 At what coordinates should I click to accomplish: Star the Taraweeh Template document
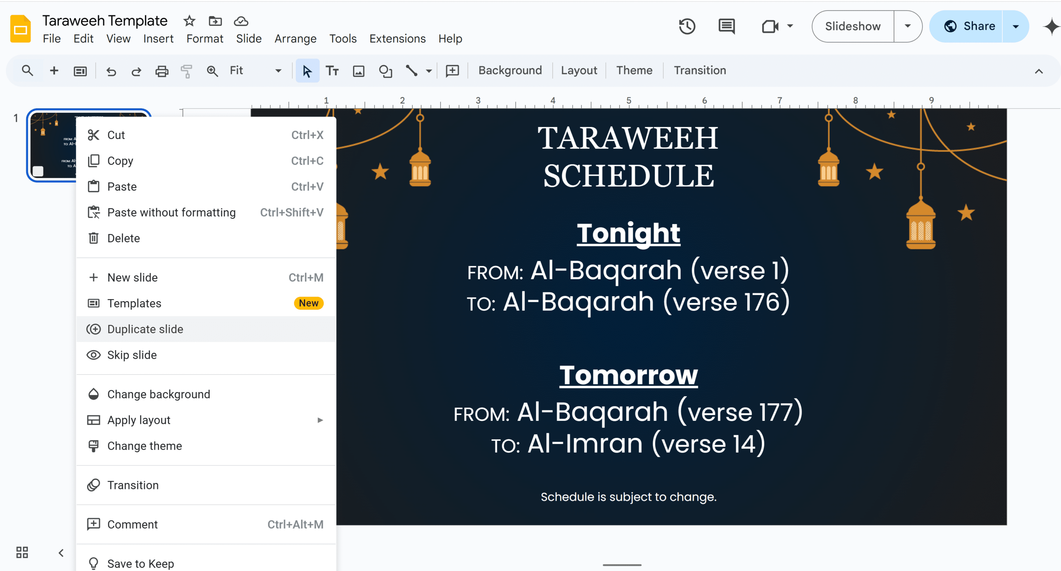coord(189,21)
